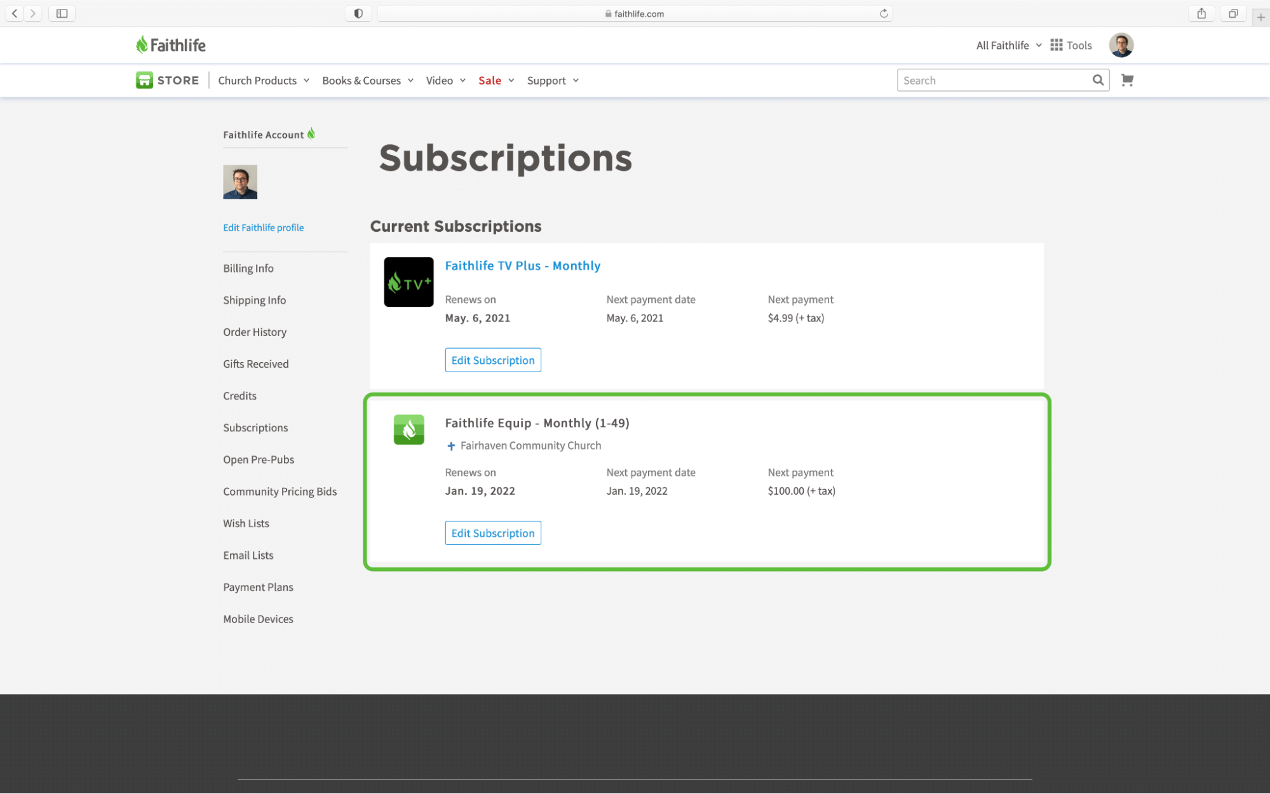
Task: Click the Current Subscriptions heading
Action: coord(456,226)
